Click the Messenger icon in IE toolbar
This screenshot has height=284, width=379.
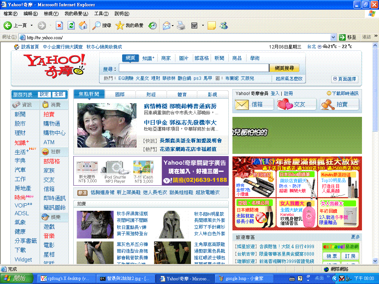[223, 25]
